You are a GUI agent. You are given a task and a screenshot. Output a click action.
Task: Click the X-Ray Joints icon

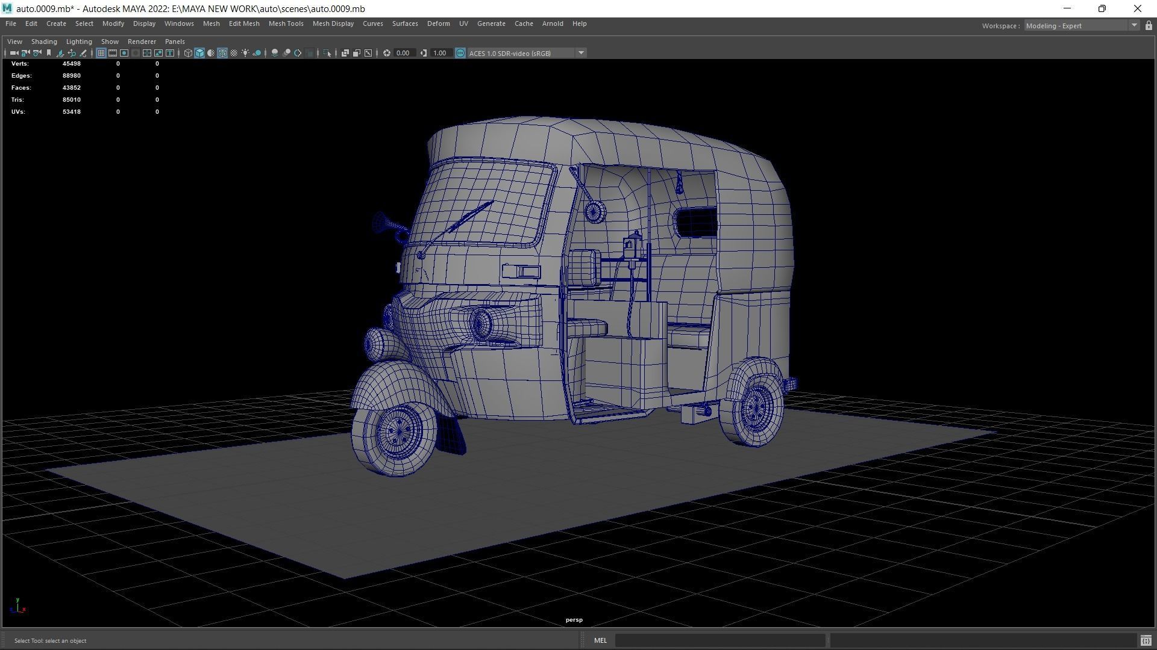(368, 53)
